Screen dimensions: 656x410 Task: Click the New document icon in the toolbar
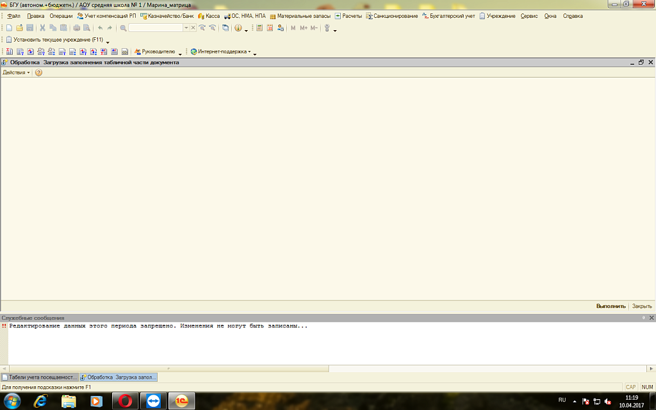point(9,28)
